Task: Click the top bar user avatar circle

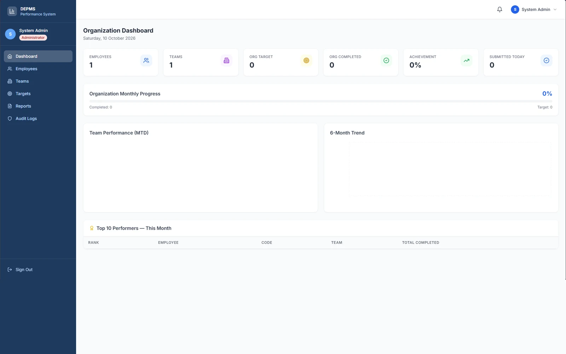Action: pyautogui.click(x=515, y=10)
